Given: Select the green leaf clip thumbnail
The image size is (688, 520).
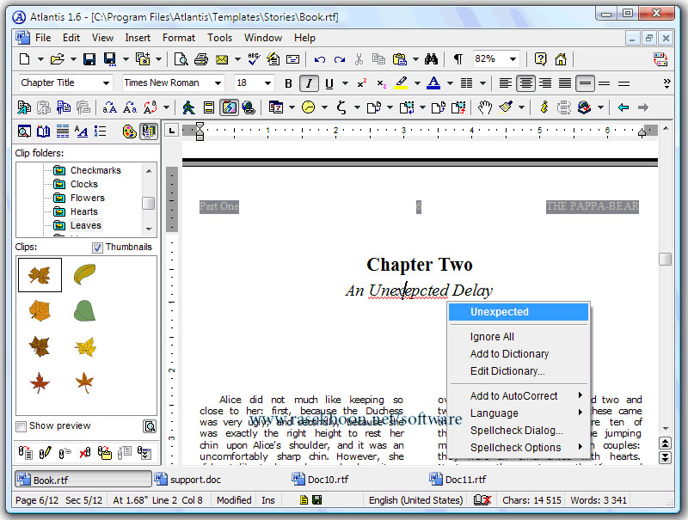Looking at the screenshot, I should pyautogui.click(x=84, y=310).
